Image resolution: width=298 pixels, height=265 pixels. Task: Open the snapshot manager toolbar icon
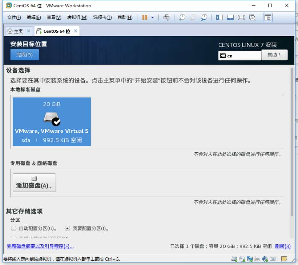pos(204,17)
